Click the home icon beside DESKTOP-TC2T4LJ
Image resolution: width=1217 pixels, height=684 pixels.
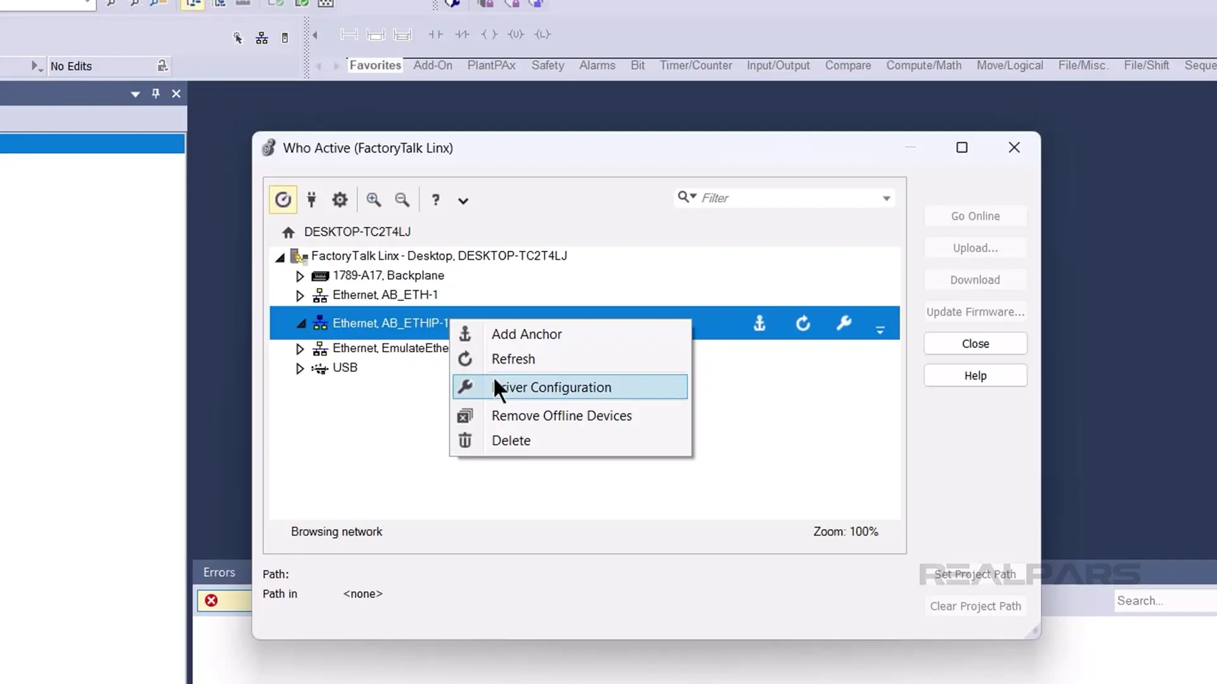click(288, 232)
